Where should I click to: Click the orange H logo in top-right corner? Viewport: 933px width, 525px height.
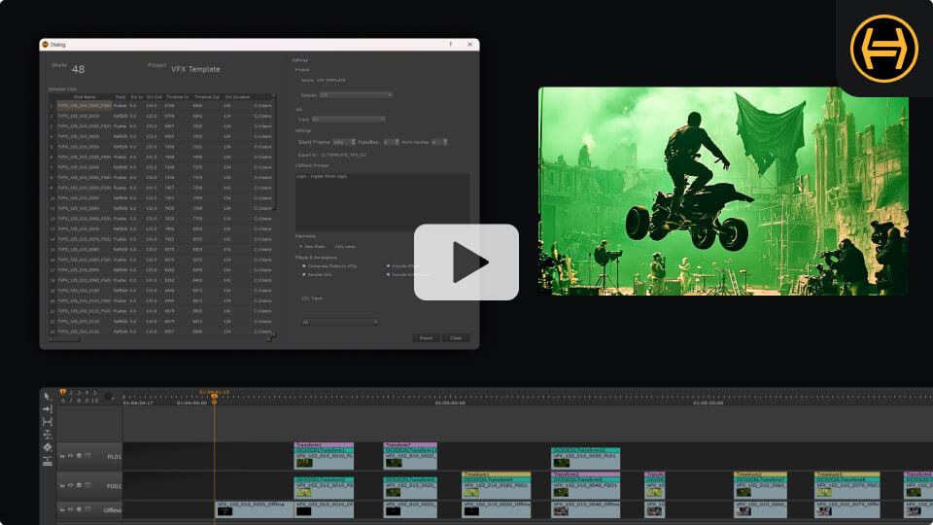[x=883, y=48]
